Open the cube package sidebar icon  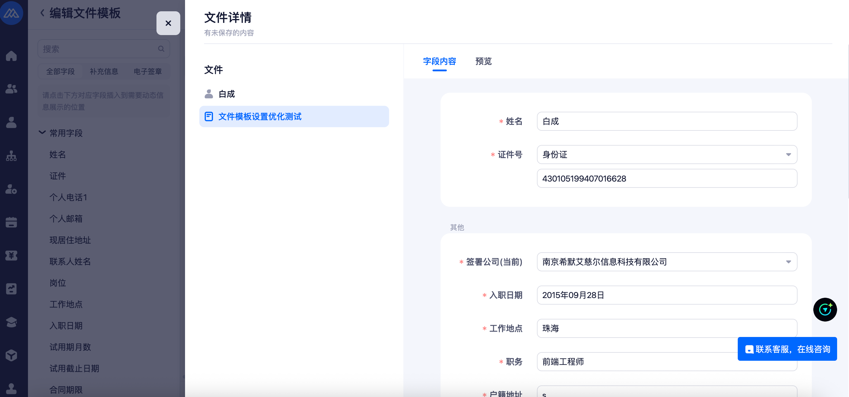(x=11, y=355)
